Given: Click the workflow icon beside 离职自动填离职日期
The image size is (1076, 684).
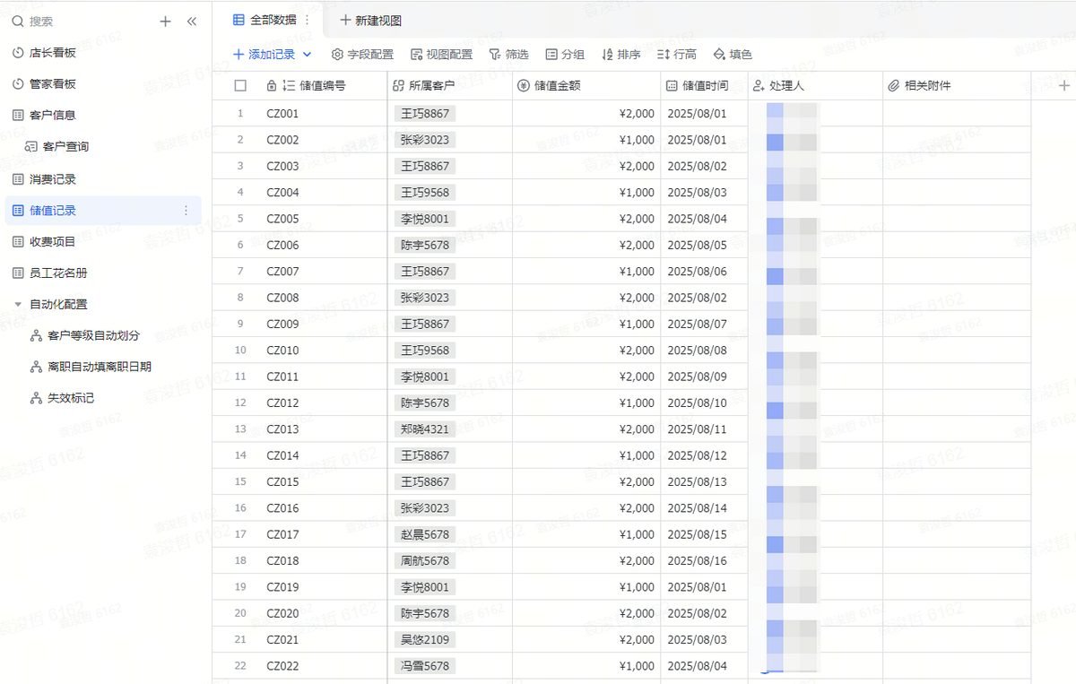Looking at the screenshot, I should click(36, 367).
